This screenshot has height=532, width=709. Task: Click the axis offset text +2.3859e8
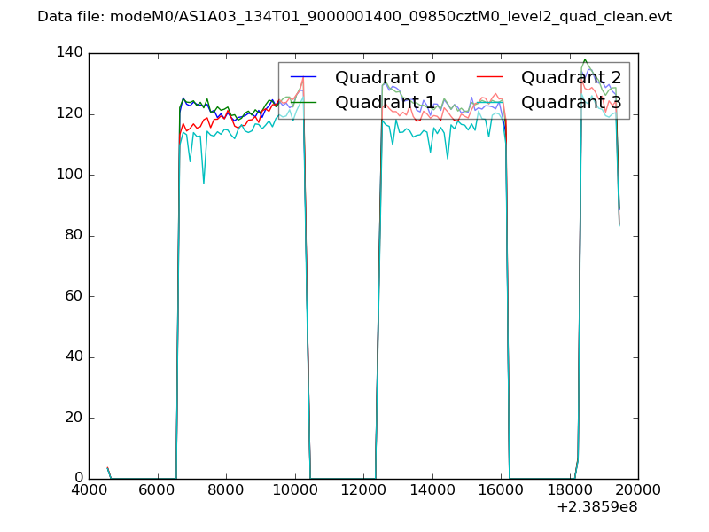(x=596, y=509)
